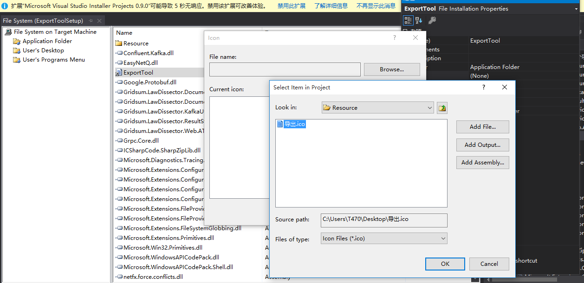
Task: Click the Categorized view icon in Properties
Action: coord(408,20)
